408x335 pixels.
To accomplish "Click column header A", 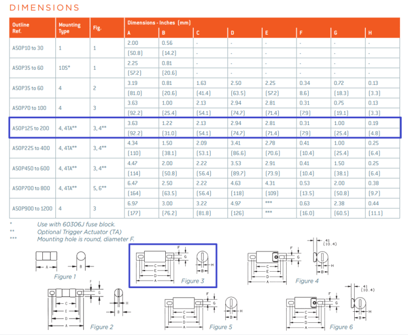I will click(x=142, y=33).
